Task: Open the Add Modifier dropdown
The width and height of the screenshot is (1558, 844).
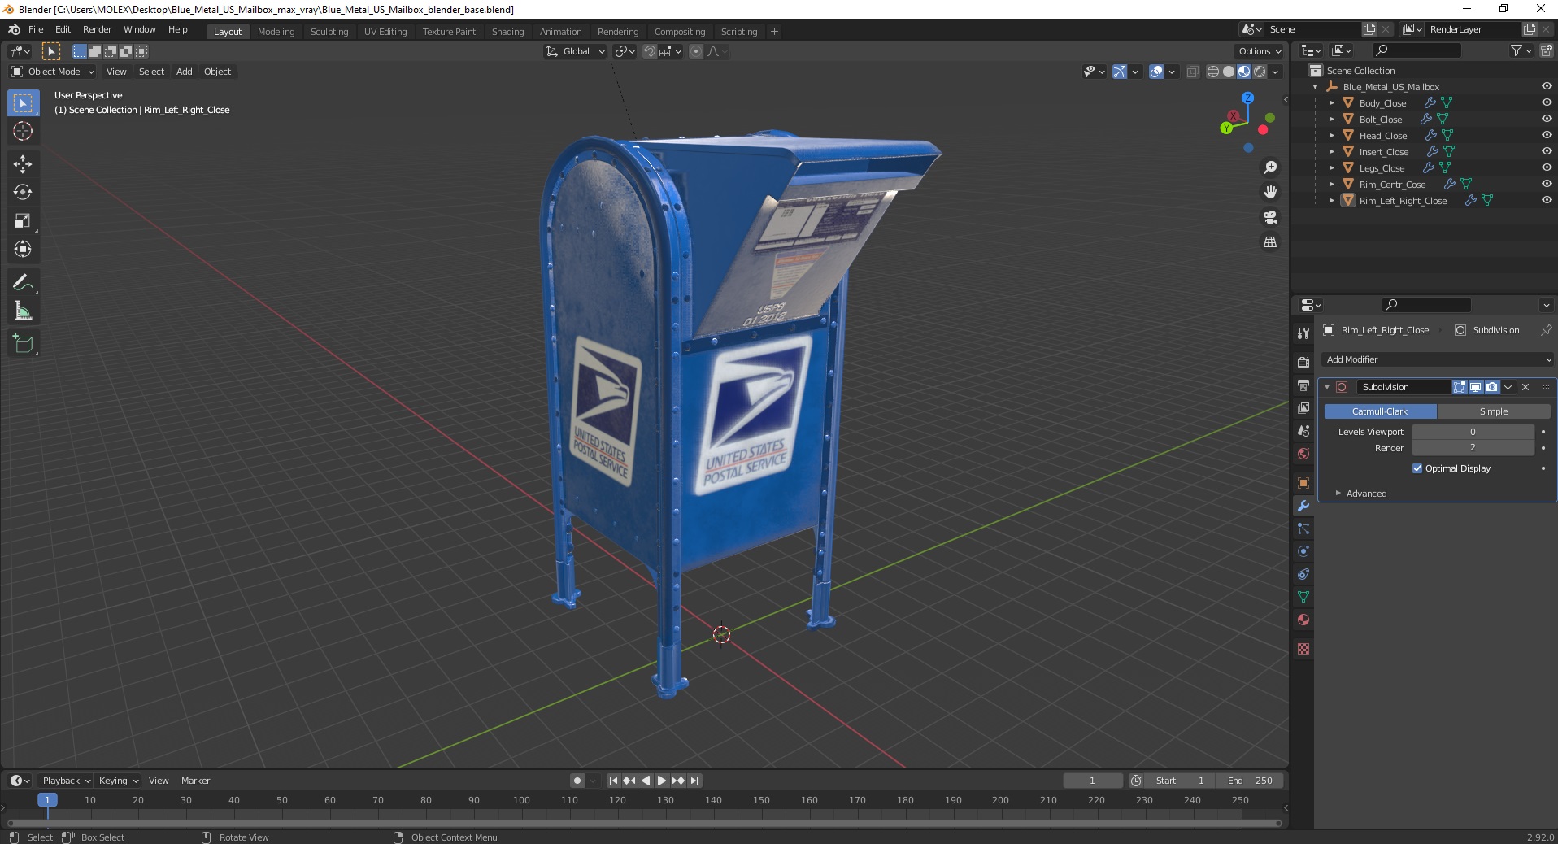Action: pos(1437,359)
